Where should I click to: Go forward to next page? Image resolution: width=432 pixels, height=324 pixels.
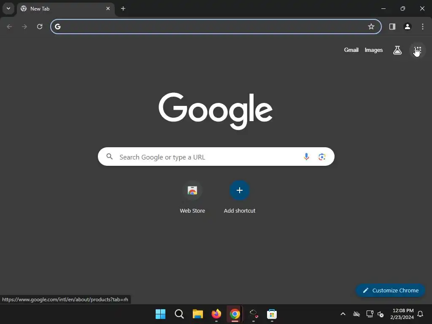(x=24, y=27)
